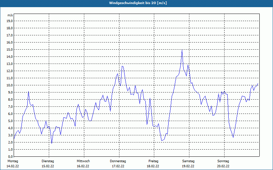Click the '14.02.22' date label
273x170 pixels.
[13, 166]
